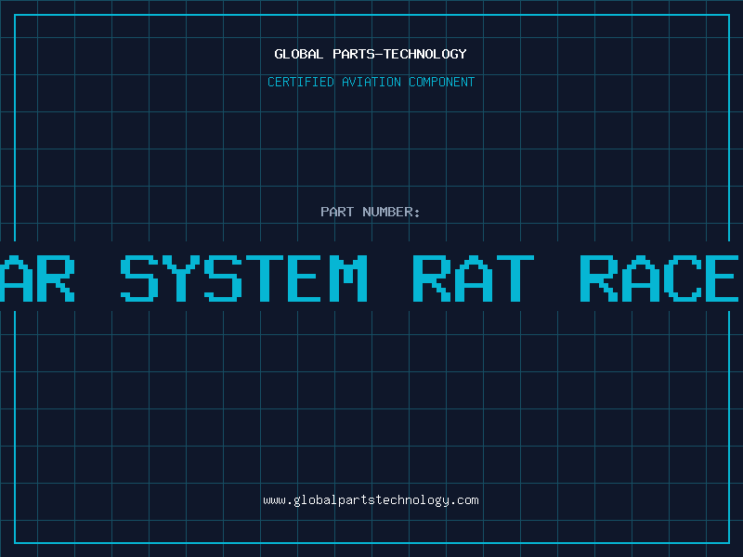Click the GLOBAL PARTS-TECHNOLOGY heading
Image resolution: width=743 pixels, height=557 pixels.
pos(371,54)
